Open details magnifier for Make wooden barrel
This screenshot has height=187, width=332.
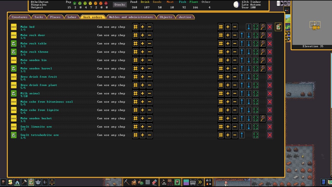[x=263, y=68]
